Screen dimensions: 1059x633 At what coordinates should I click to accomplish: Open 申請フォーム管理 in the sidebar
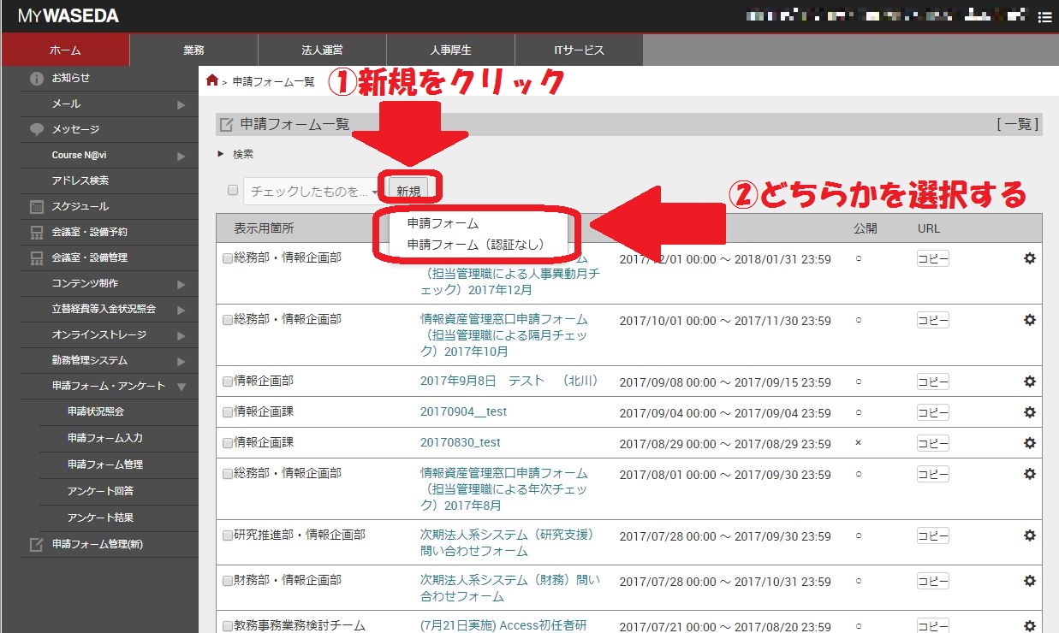click(105, 464)
